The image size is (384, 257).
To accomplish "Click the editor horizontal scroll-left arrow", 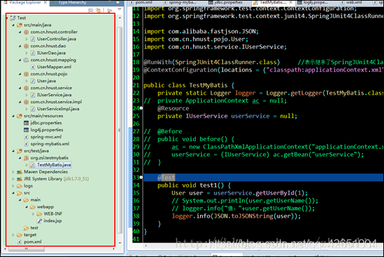I will (x=146, y=246).
